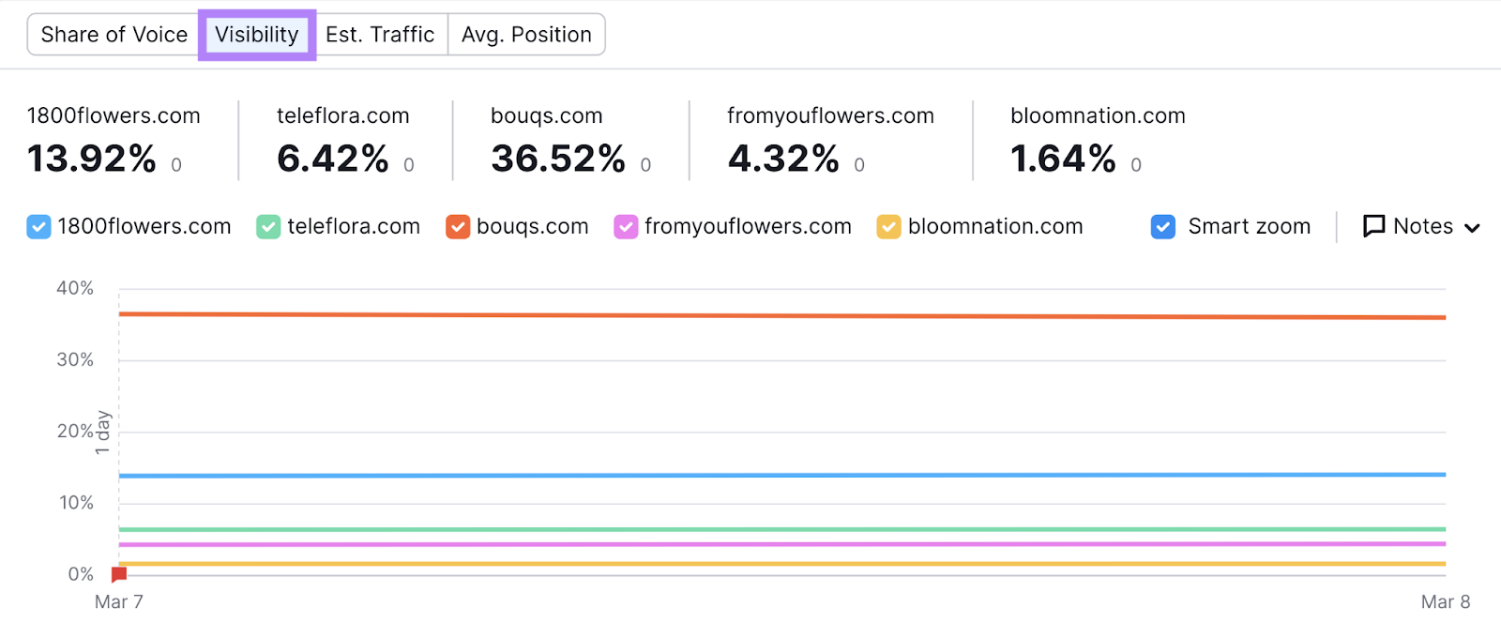Click the 1800flowers.com 13.92% stat
This screenshot has height=638, width=1501.
92,159
